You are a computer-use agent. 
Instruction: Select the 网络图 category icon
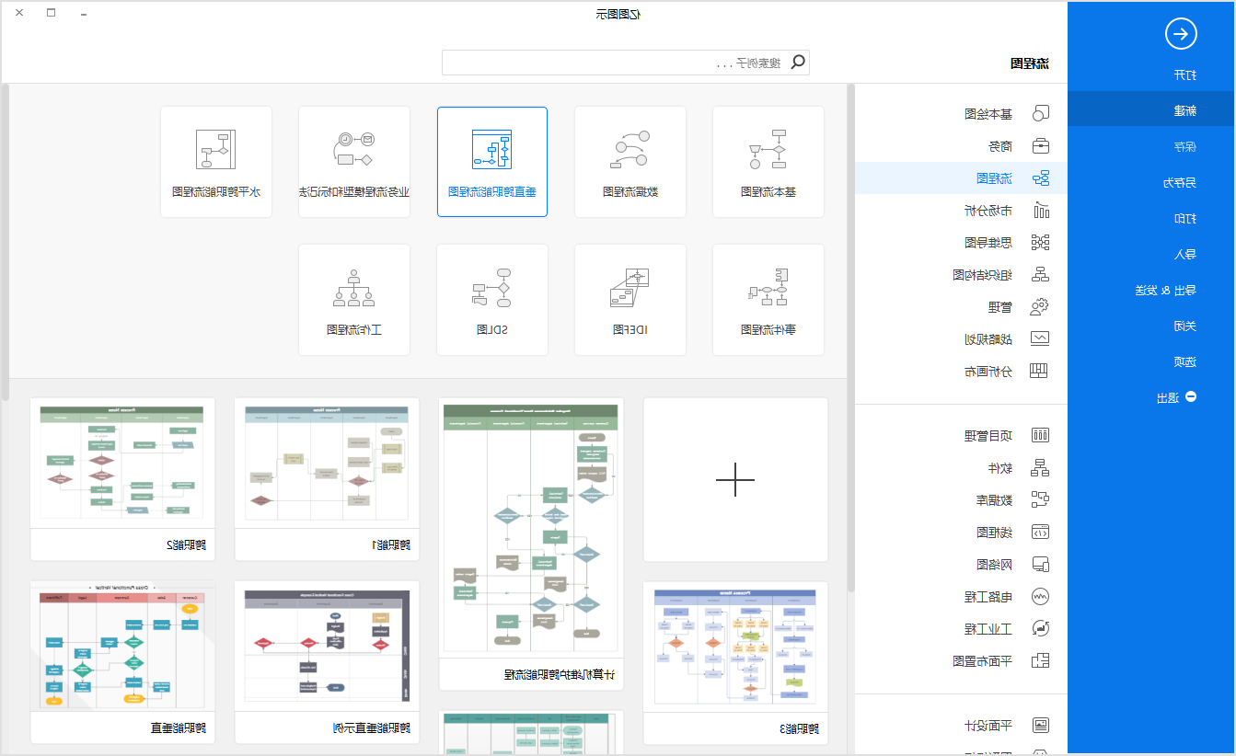click(1041, 565)
